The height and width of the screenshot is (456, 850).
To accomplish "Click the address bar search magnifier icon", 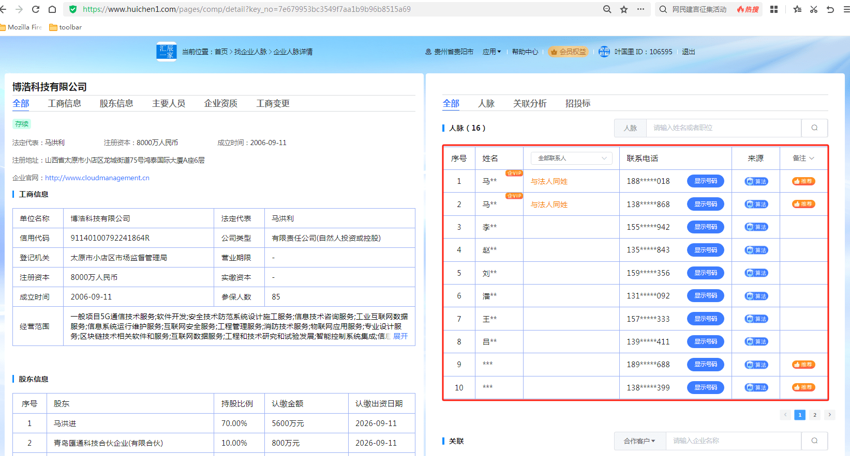I will [x=607, y=9].
